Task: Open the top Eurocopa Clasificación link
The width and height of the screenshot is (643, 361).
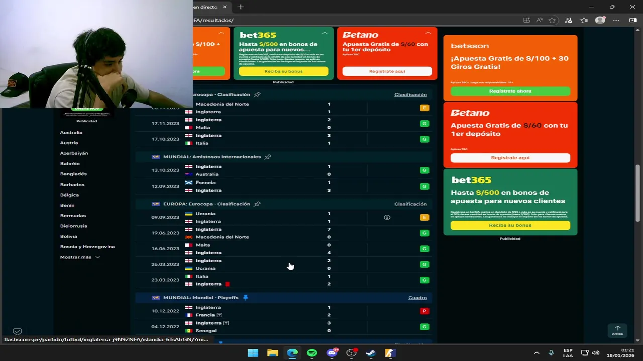Action: pyautogui.click(x=410, y=94)
